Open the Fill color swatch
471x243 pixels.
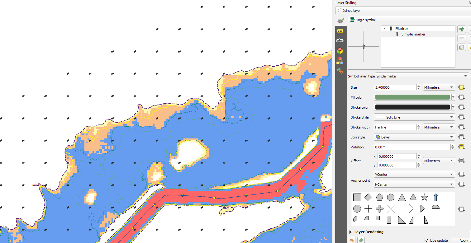pos(411,97)
